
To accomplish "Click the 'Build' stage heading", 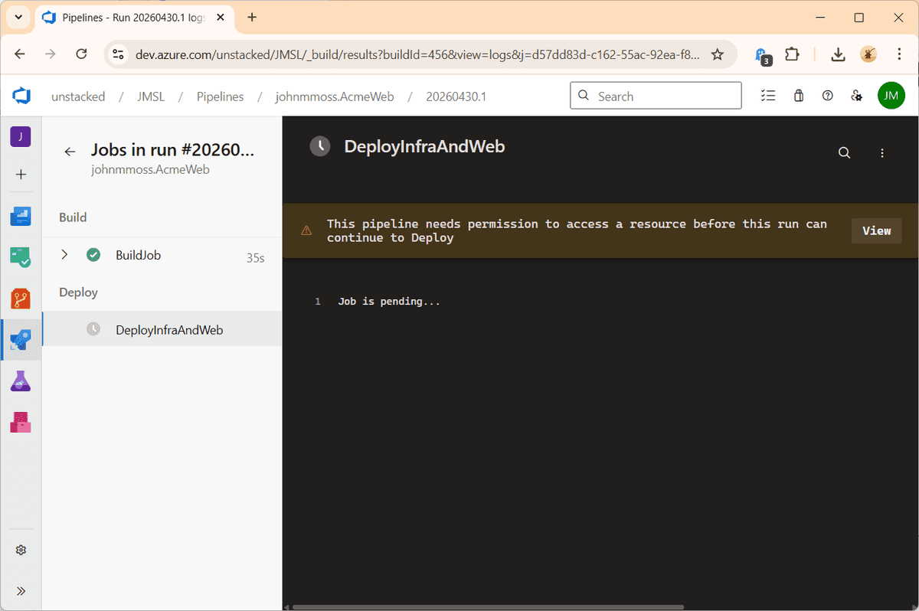I will pos(73,217).
